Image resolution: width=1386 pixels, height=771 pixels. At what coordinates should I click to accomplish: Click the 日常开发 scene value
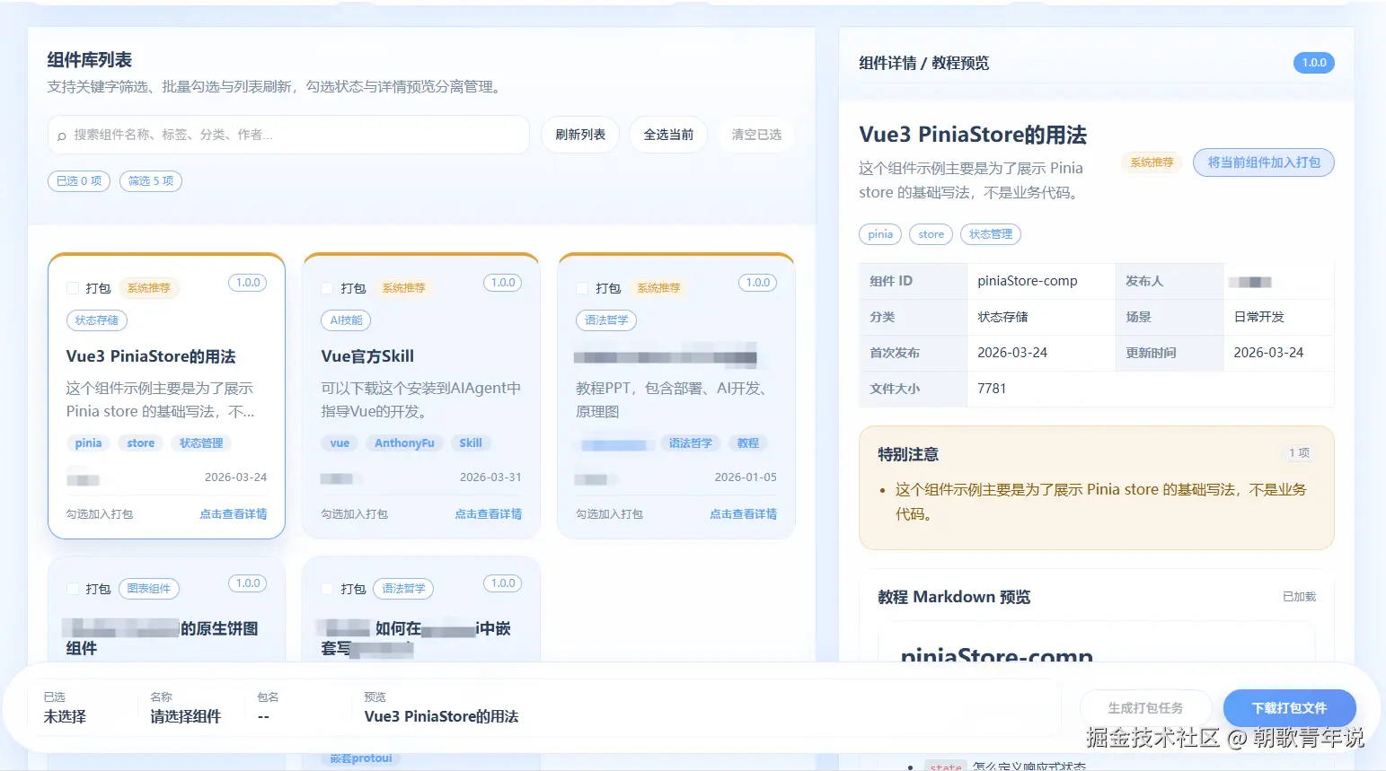click(x=1259, y=317)
